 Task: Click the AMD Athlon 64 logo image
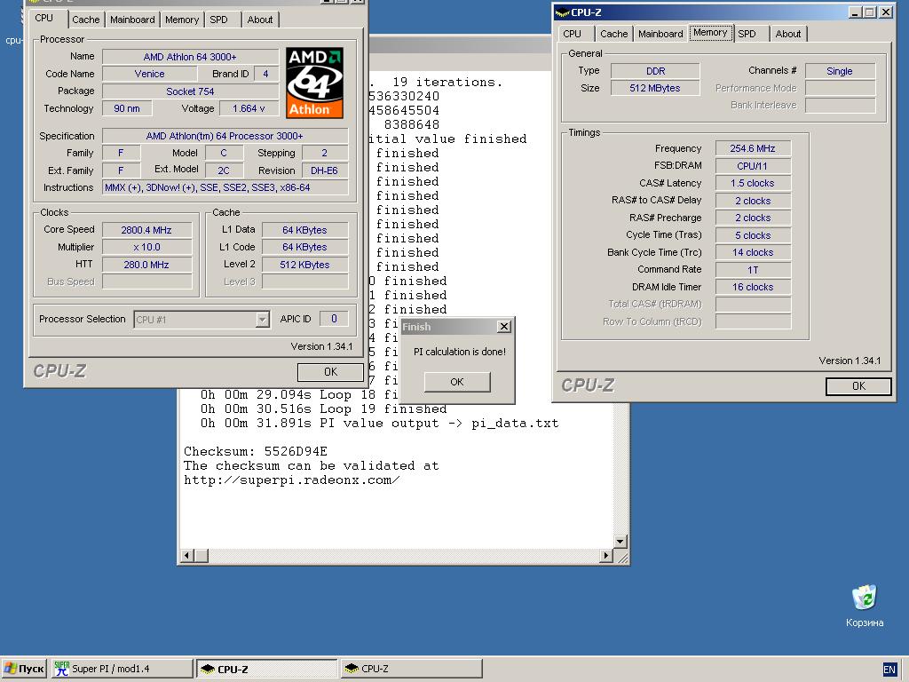pyautogui.click(x=315, y=83)
